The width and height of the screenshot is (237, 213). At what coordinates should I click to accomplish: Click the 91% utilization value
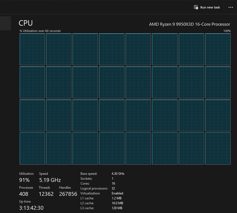click(x=24, y=180)
